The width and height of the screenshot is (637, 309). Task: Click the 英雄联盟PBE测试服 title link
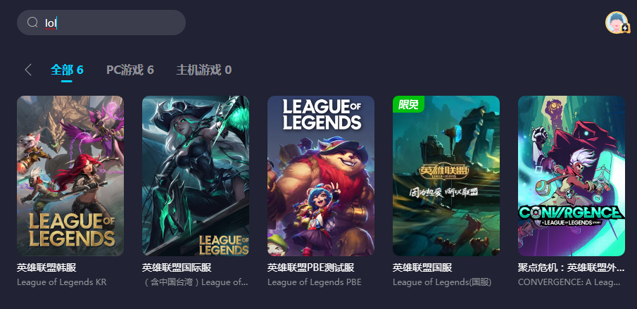click(311, 268)
